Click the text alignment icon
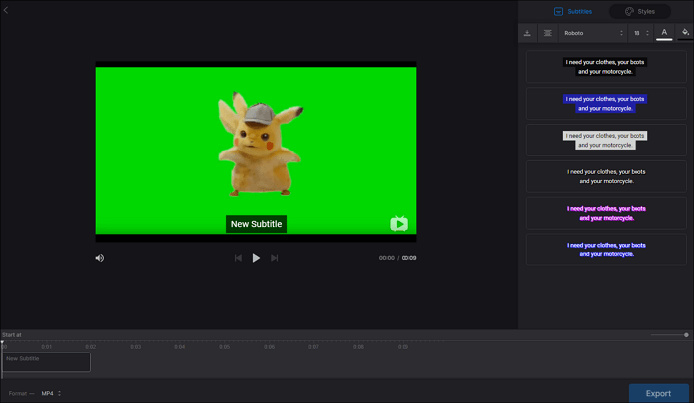Viewport: 694px width, 403px height. coord(547,33)
